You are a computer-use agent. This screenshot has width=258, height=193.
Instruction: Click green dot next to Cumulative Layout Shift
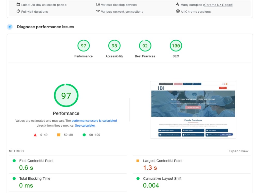click(x=138, y=178)
